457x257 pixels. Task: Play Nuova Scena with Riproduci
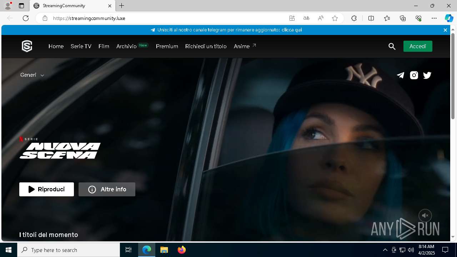coord(47,190)
